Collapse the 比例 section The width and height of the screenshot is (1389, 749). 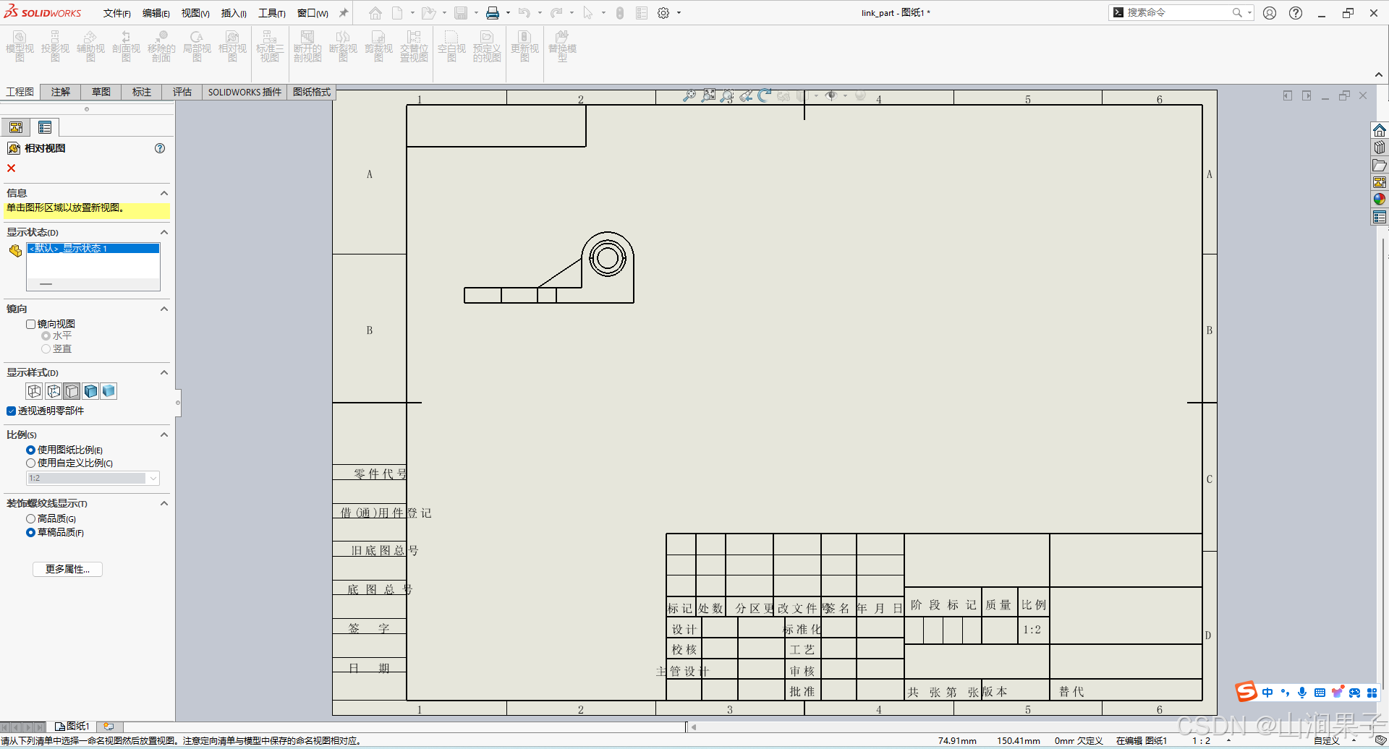pyautogui.click(x=164, y=435)
